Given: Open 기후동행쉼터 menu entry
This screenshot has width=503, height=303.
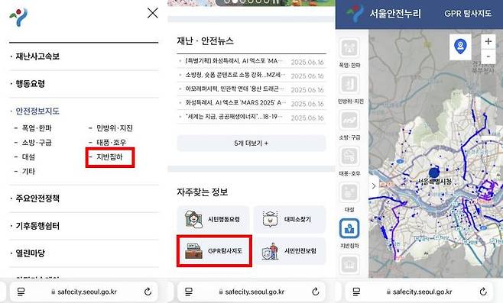Looking at the screenshot, I should 37,226.
